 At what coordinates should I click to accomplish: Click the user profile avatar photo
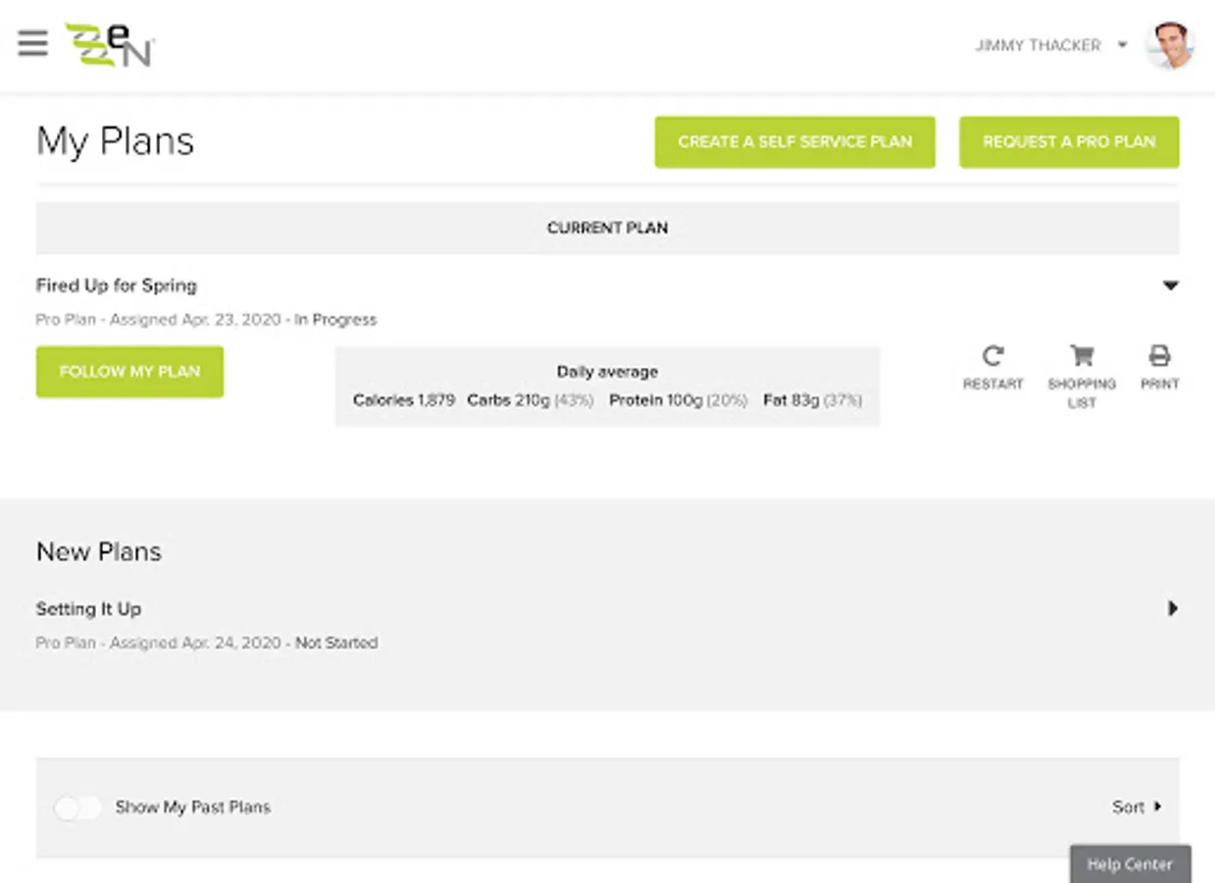pos(1169,45)
